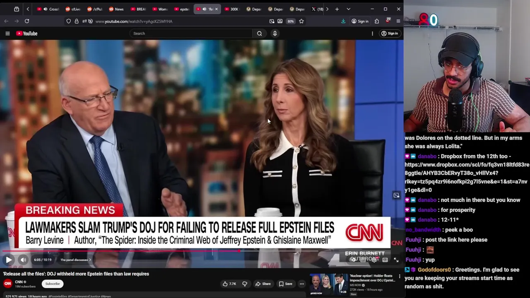Play the paused CNN video
Viewport: 530px width, 298px height.
9,260
